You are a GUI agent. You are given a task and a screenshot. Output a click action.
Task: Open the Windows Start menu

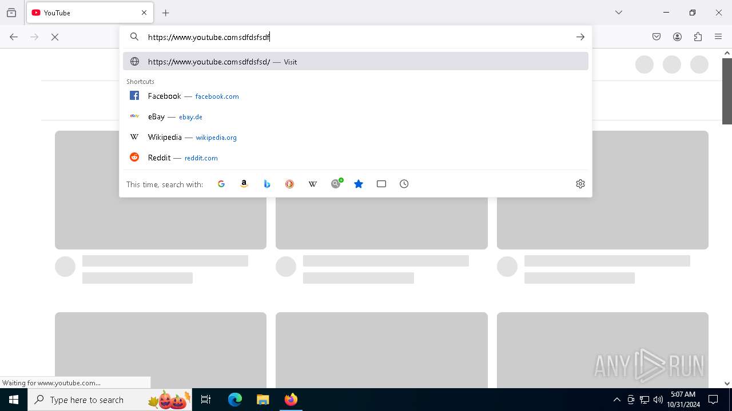(x=14, y=400)
